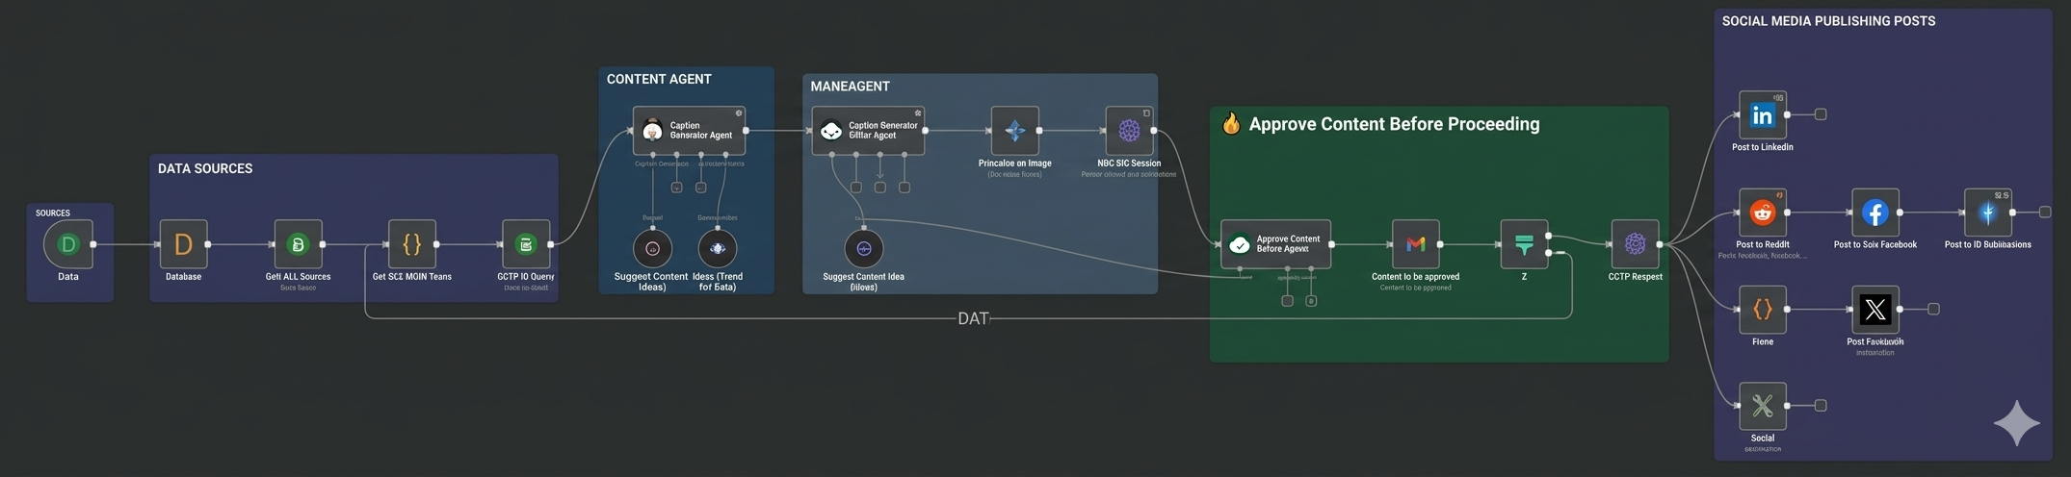This screenshot has height=477, width=2071.
Task: Click the output connector after LinkedIn node
Action: click(1821, 114)
